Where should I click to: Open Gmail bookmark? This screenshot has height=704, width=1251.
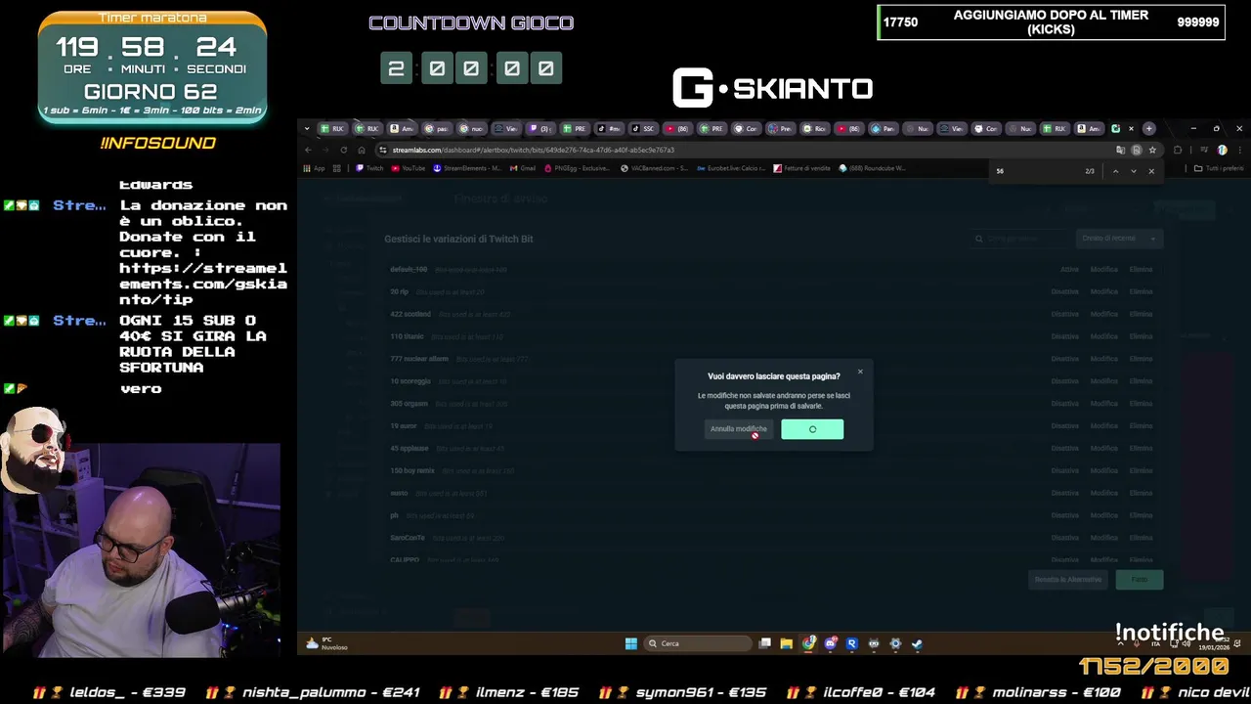pyautogui.click(x=523, y=168)
